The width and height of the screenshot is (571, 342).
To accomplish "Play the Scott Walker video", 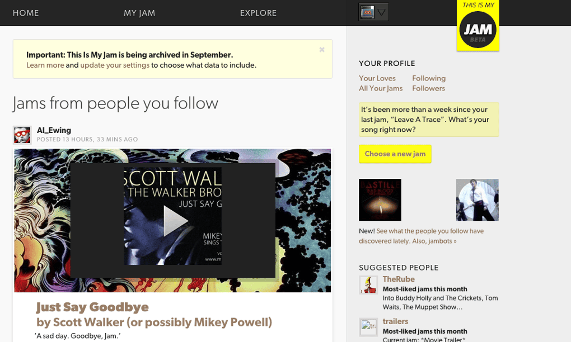I will 177,220.
